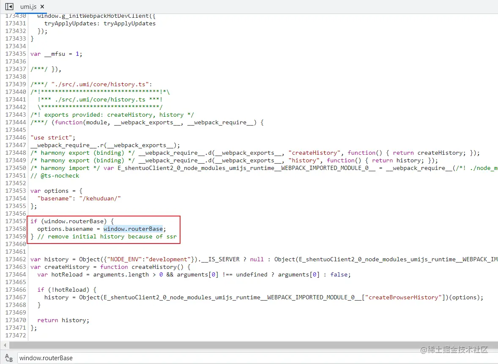Click line number 173458 in gutter
Viewport: 498px width, 364px height.
pos(16,229)
